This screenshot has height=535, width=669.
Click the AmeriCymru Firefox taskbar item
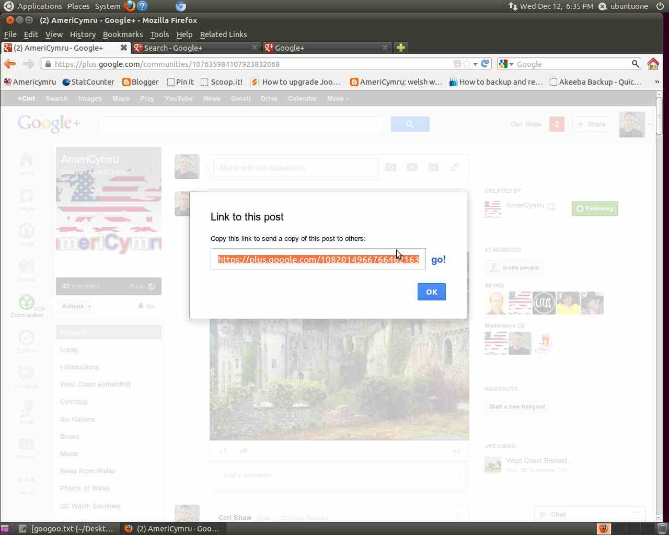point(171,528)
